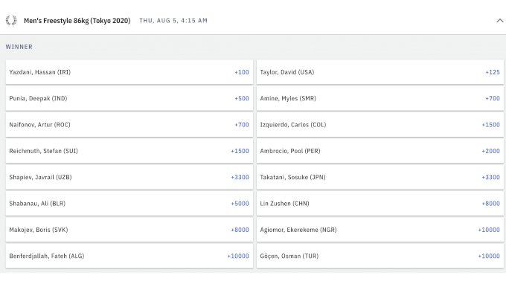
Task: Select Yazdani, Hassan (IRI) at +100
Action: click(129, 72)
